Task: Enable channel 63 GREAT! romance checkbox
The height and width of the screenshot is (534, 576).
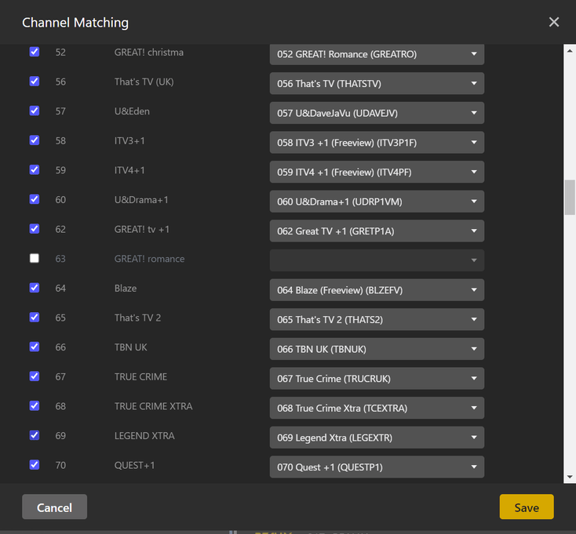Action: pos(35,259)
